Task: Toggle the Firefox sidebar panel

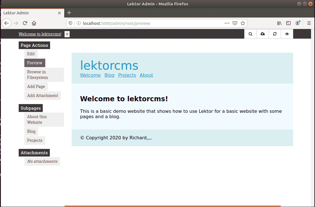Action: 288,23
